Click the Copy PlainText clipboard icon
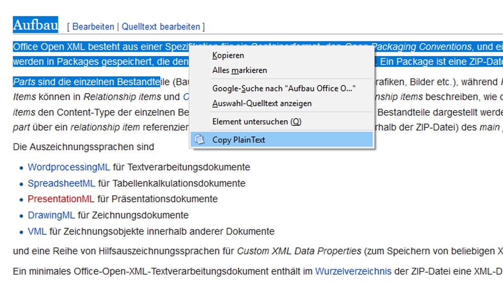The height and width of the screenshot is (283, 503). click(199, 140)
